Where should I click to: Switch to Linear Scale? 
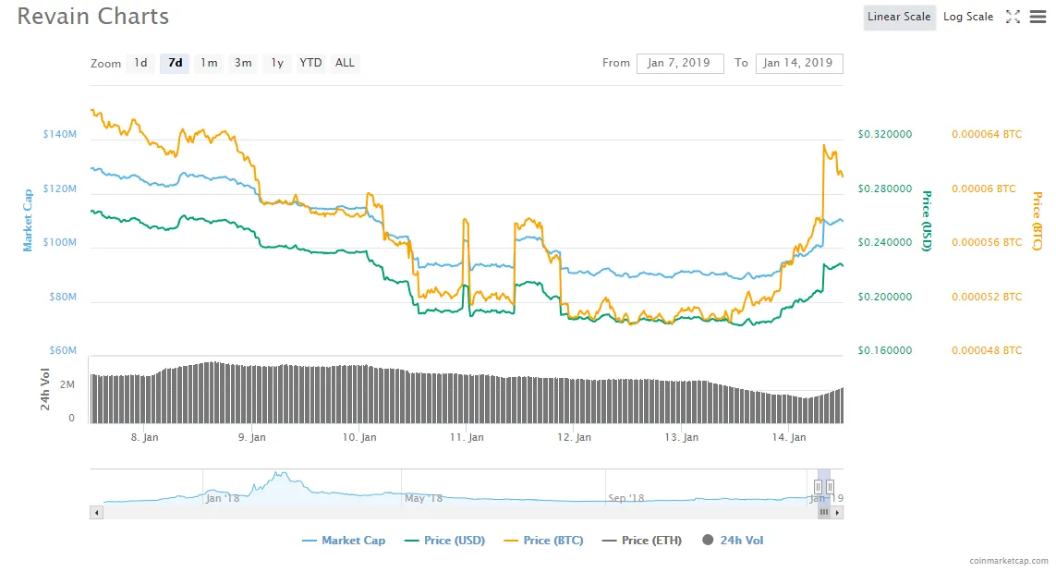[899, 17]
